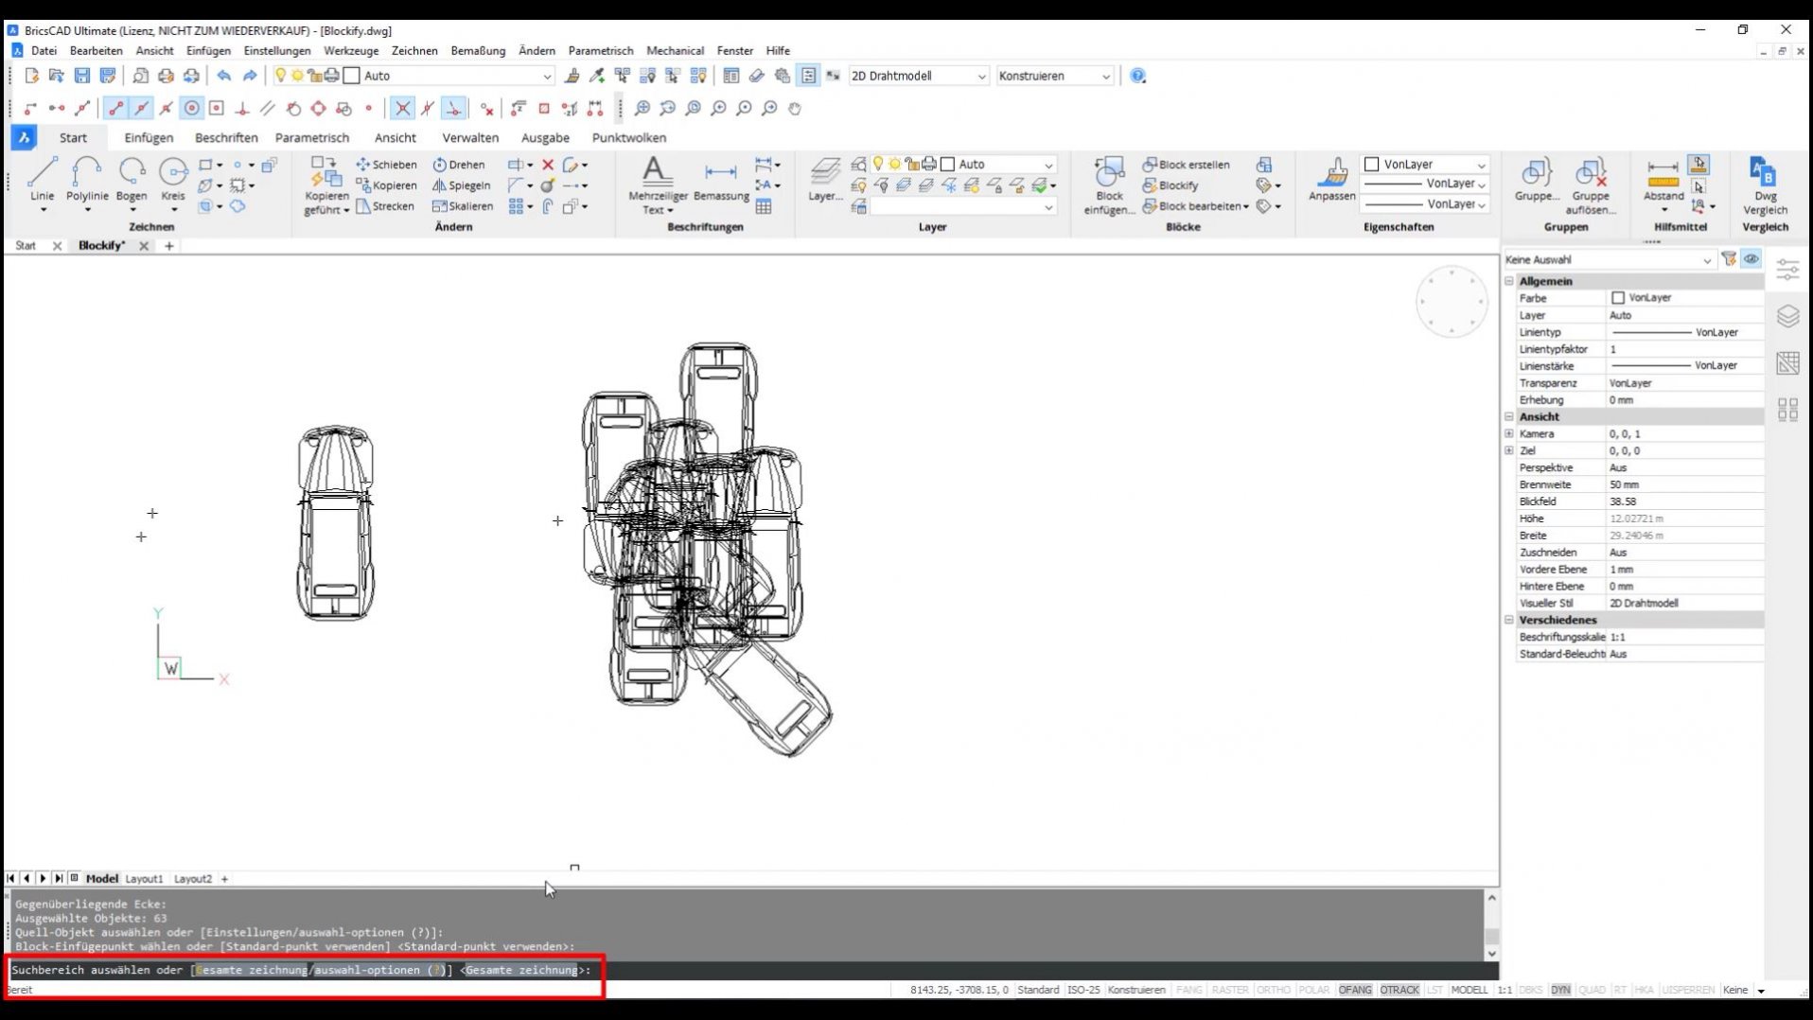Open the Konstruieren workspace dropdown
This screenshot has width=1813, height=1020.
coord(1055,76)
